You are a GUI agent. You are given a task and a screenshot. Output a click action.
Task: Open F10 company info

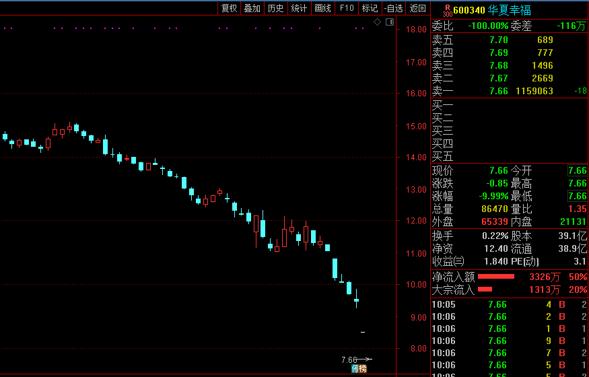coord(347,8)
